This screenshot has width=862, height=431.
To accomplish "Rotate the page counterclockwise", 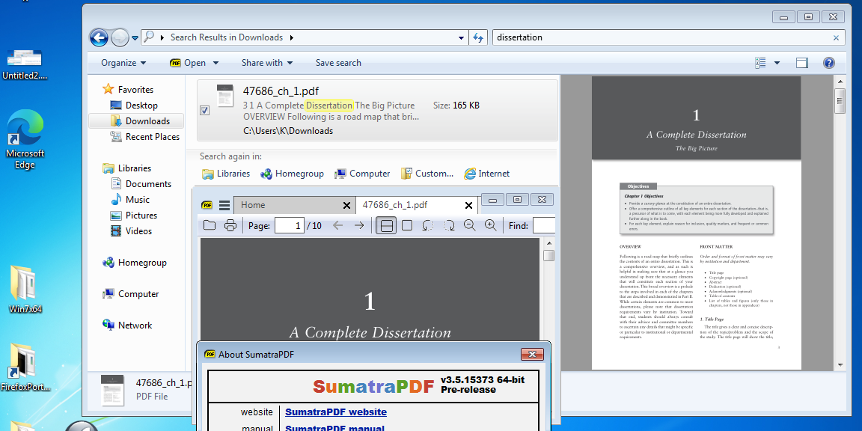I will tap(427, 224).
